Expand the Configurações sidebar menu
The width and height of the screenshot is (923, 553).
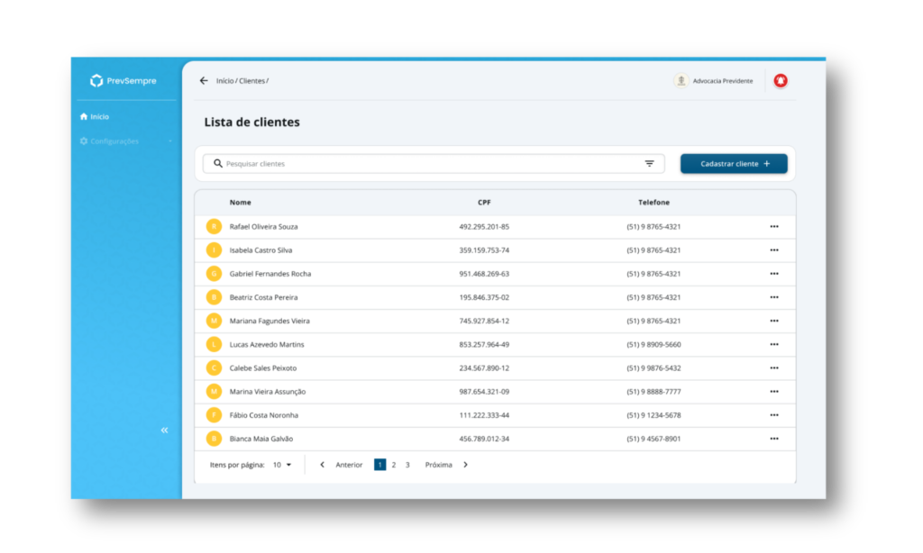pyautogui.click(x=126, y=141)
